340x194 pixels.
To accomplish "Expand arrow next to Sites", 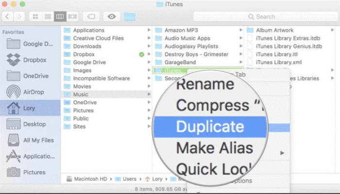I will (x=149, y=126).
